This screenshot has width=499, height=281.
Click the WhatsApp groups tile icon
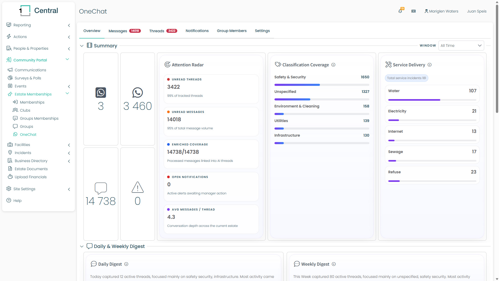[101, 93]
